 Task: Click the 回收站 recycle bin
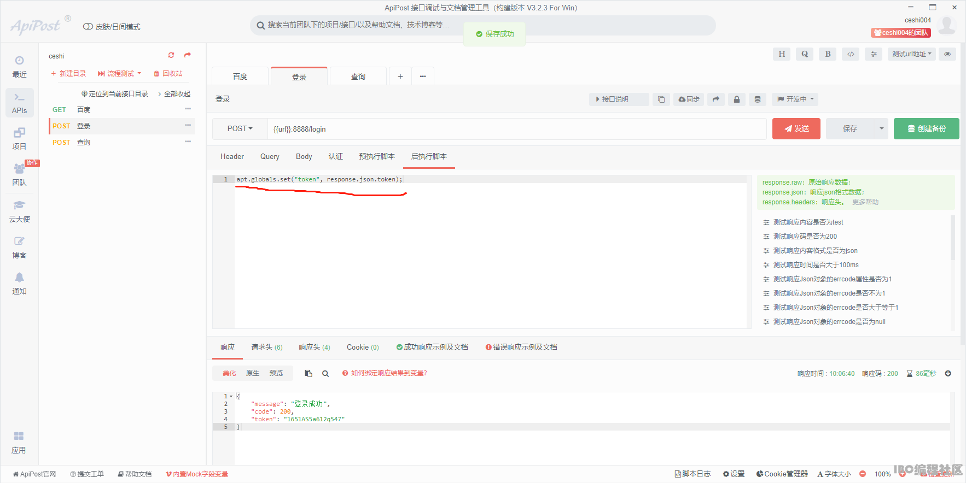click(168, 74)
